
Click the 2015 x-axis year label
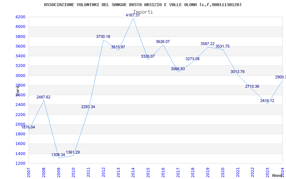[148, 172]
